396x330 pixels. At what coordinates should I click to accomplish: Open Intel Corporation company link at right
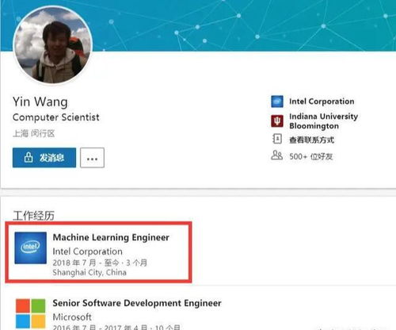(322, 102)
